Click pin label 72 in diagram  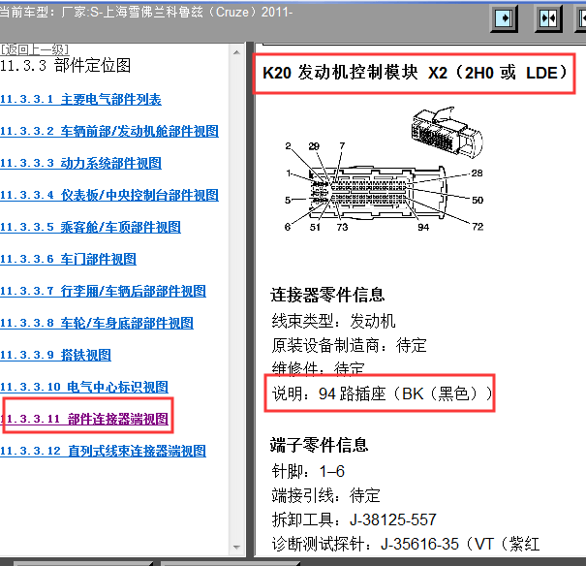coord(478,227)
